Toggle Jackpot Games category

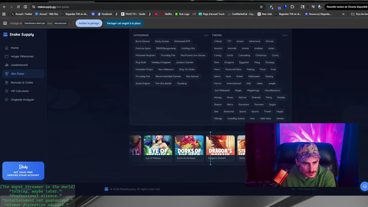point(185,62)
